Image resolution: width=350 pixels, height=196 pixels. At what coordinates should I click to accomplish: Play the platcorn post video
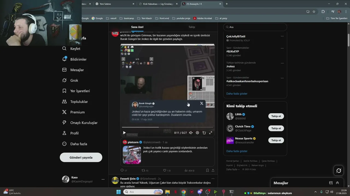[x=124, y=133]
